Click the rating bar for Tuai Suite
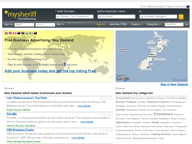 (x=106, y=99)
